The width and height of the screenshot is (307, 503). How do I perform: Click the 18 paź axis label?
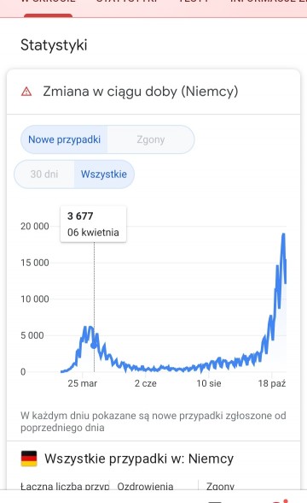pos(272,383)
